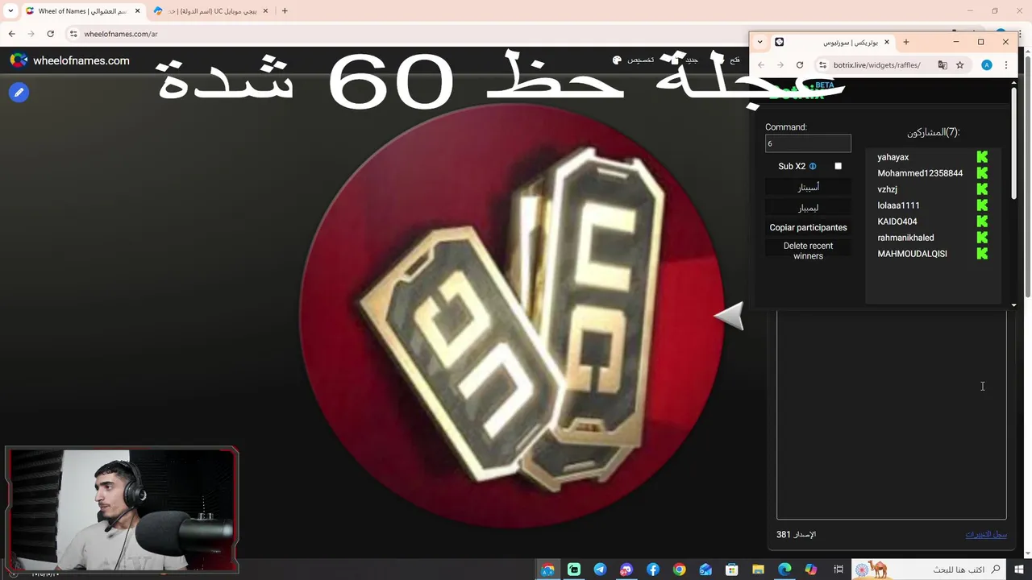The height and width of the screenshot is (580, 1032).
Task: Click the wheelofnames.com logo
Action: coord(69,60)
